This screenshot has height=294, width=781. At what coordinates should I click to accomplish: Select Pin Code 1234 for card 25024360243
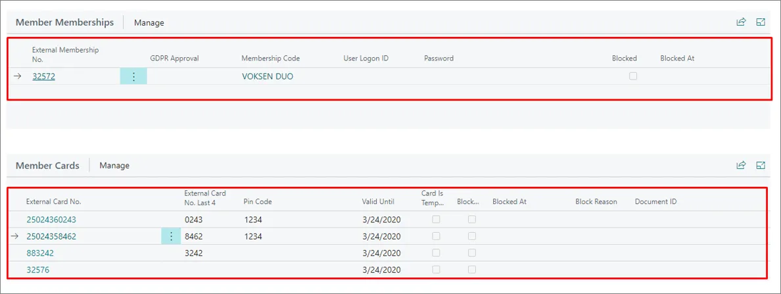(253, 220)
